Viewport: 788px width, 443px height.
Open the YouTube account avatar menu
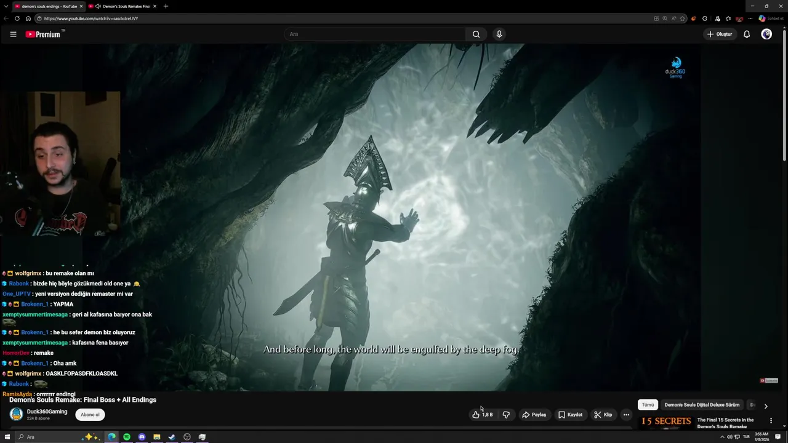tap(766, 34)
